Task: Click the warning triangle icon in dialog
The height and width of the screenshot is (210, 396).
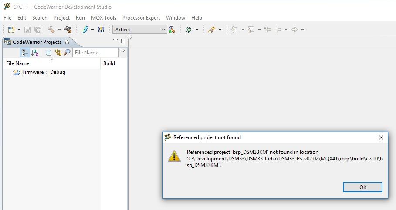Action: pos(174,156)
